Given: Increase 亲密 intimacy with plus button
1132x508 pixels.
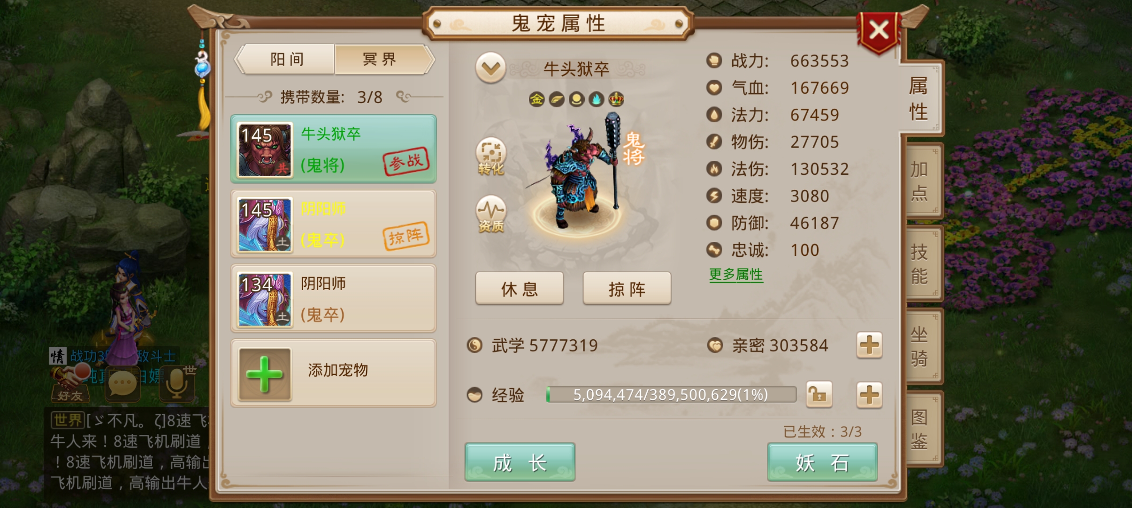Looking at the screenshot, I should click(869, 345).
